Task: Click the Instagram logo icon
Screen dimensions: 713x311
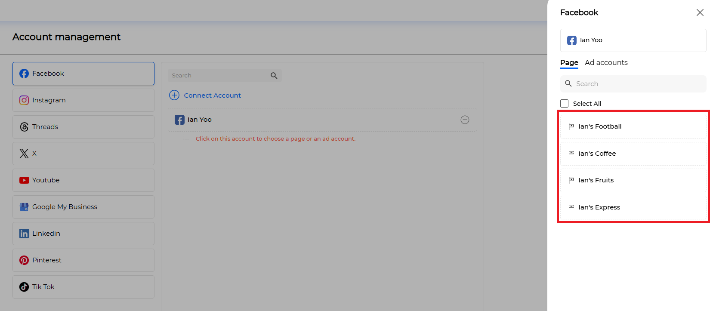Action: [x=24, y=100]
